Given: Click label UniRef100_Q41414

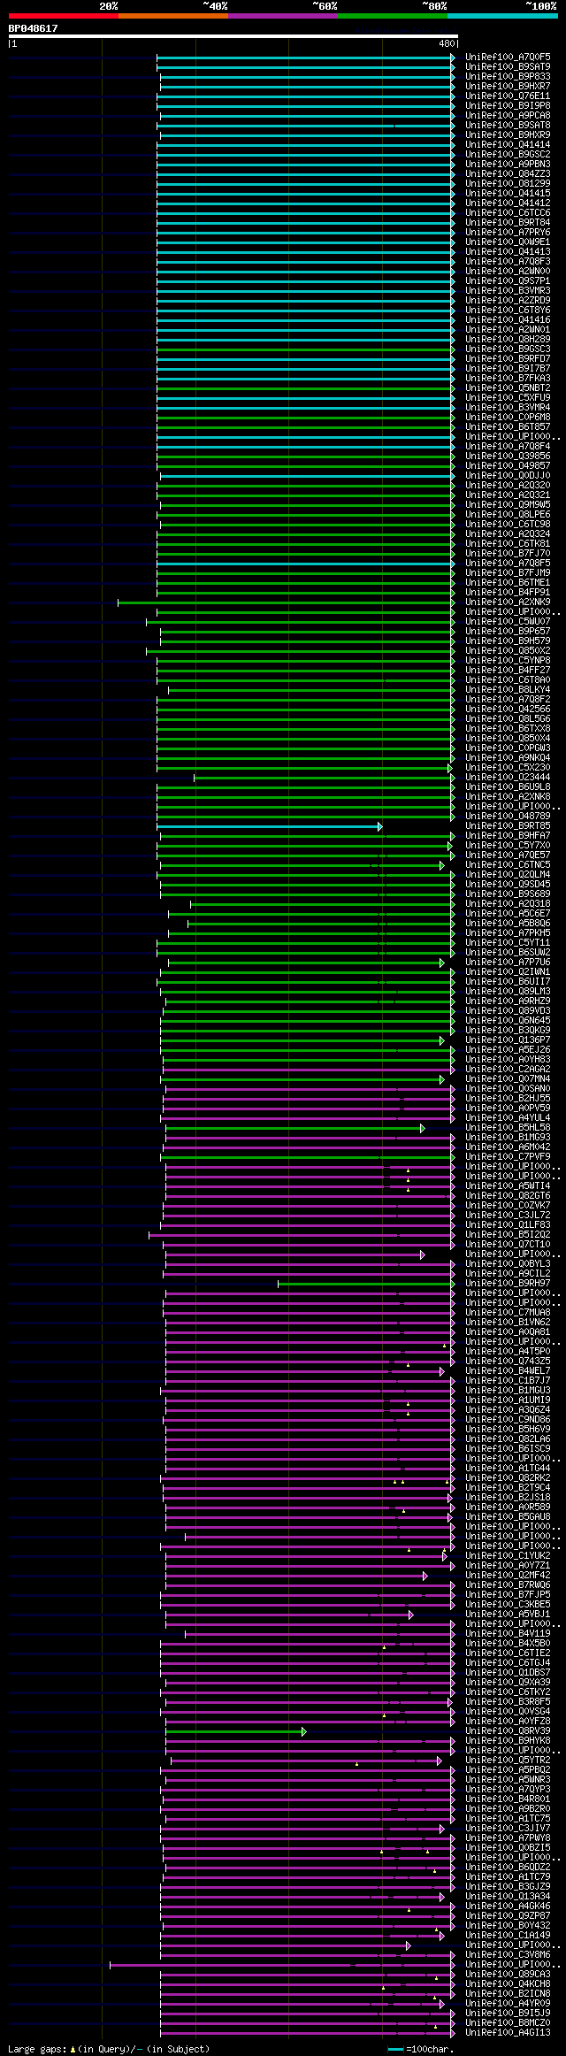Looking at the screenshot, I should (508, 145).
